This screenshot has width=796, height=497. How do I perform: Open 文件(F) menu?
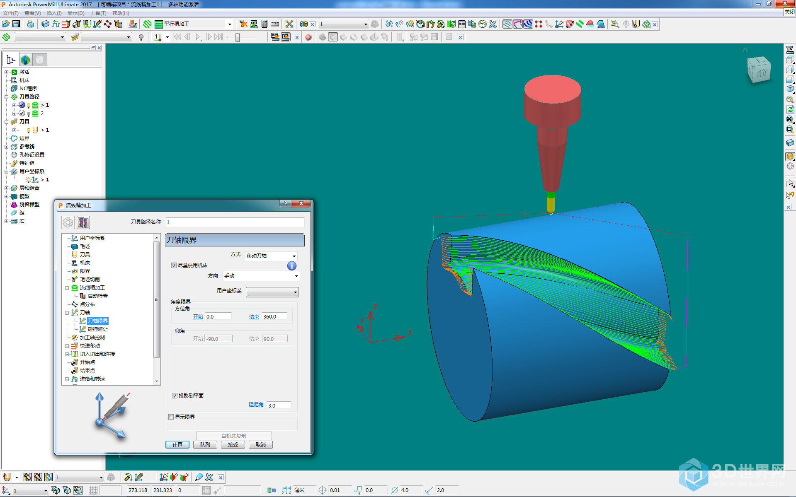pyautogui.click(x=11, y=13)
